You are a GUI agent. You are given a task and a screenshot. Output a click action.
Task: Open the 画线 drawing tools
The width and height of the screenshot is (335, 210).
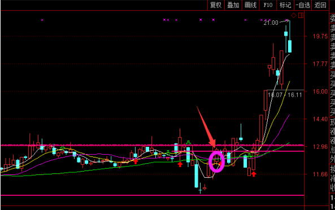250,5
